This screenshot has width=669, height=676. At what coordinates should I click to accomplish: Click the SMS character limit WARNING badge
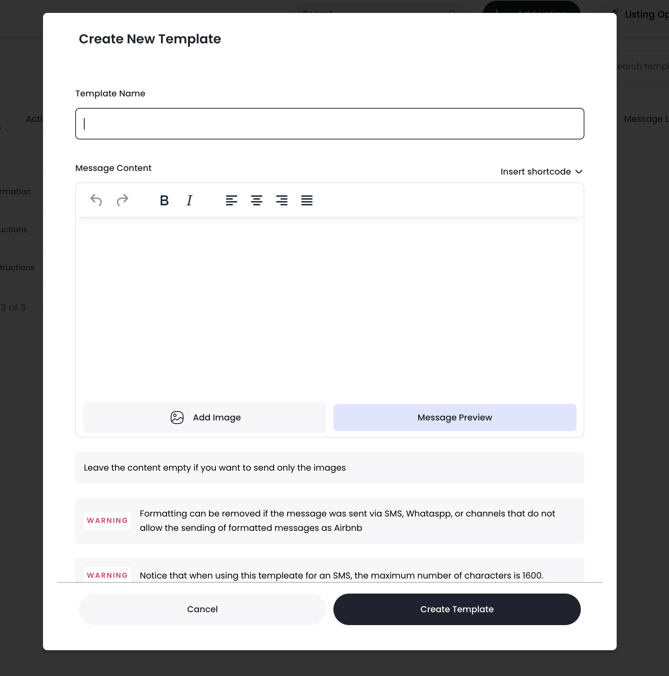(x=107, y=575)
